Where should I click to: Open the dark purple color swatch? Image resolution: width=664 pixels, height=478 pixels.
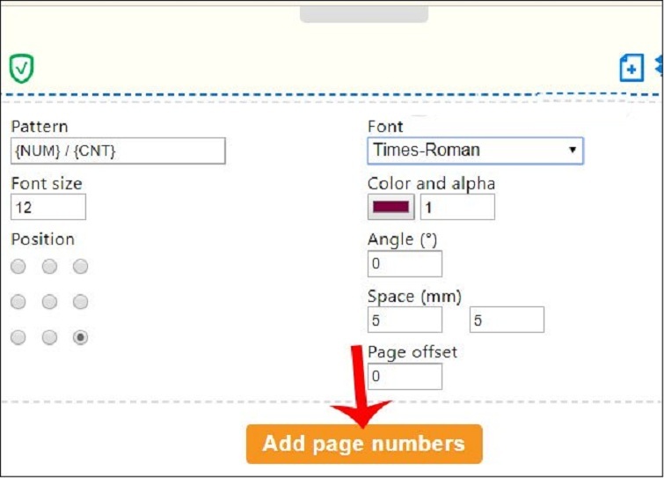(x=391, y=207)
